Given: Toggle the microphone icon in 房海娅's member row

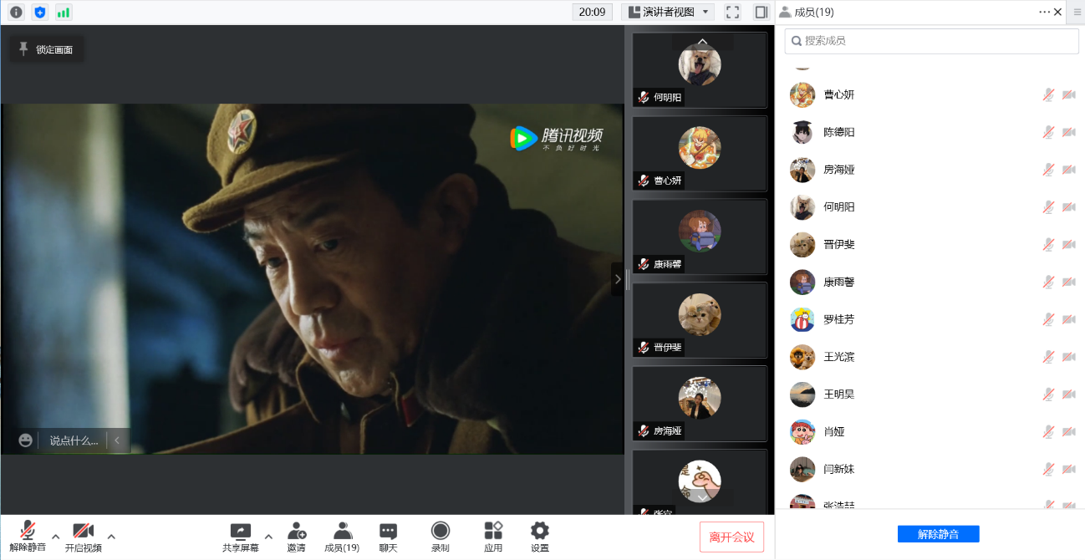Looking at the screenshot, I should 1048,170.
